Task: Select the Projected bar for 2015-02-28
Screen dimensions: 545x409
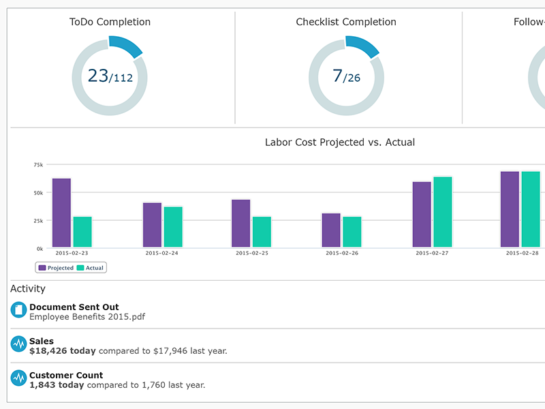Action: 510,209
